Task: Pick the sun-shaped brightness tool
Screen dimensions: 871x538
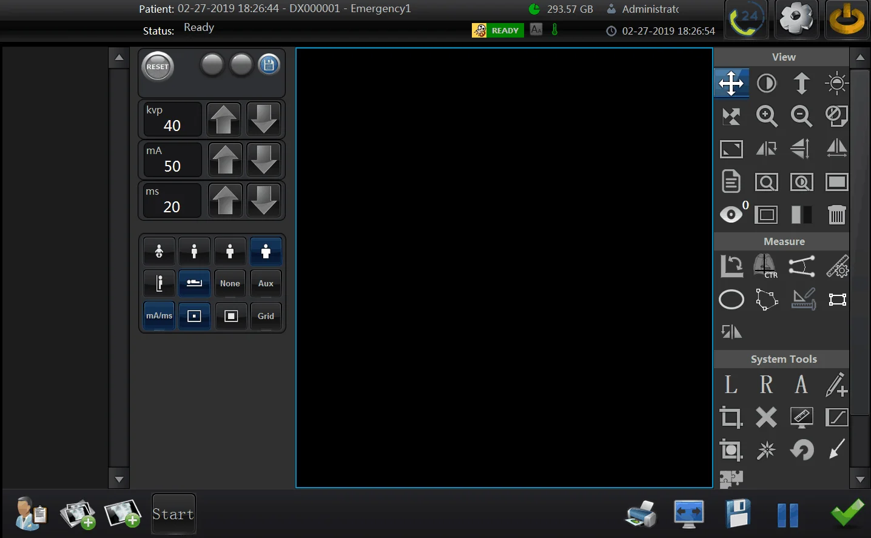Action: (x=837, y=83)
